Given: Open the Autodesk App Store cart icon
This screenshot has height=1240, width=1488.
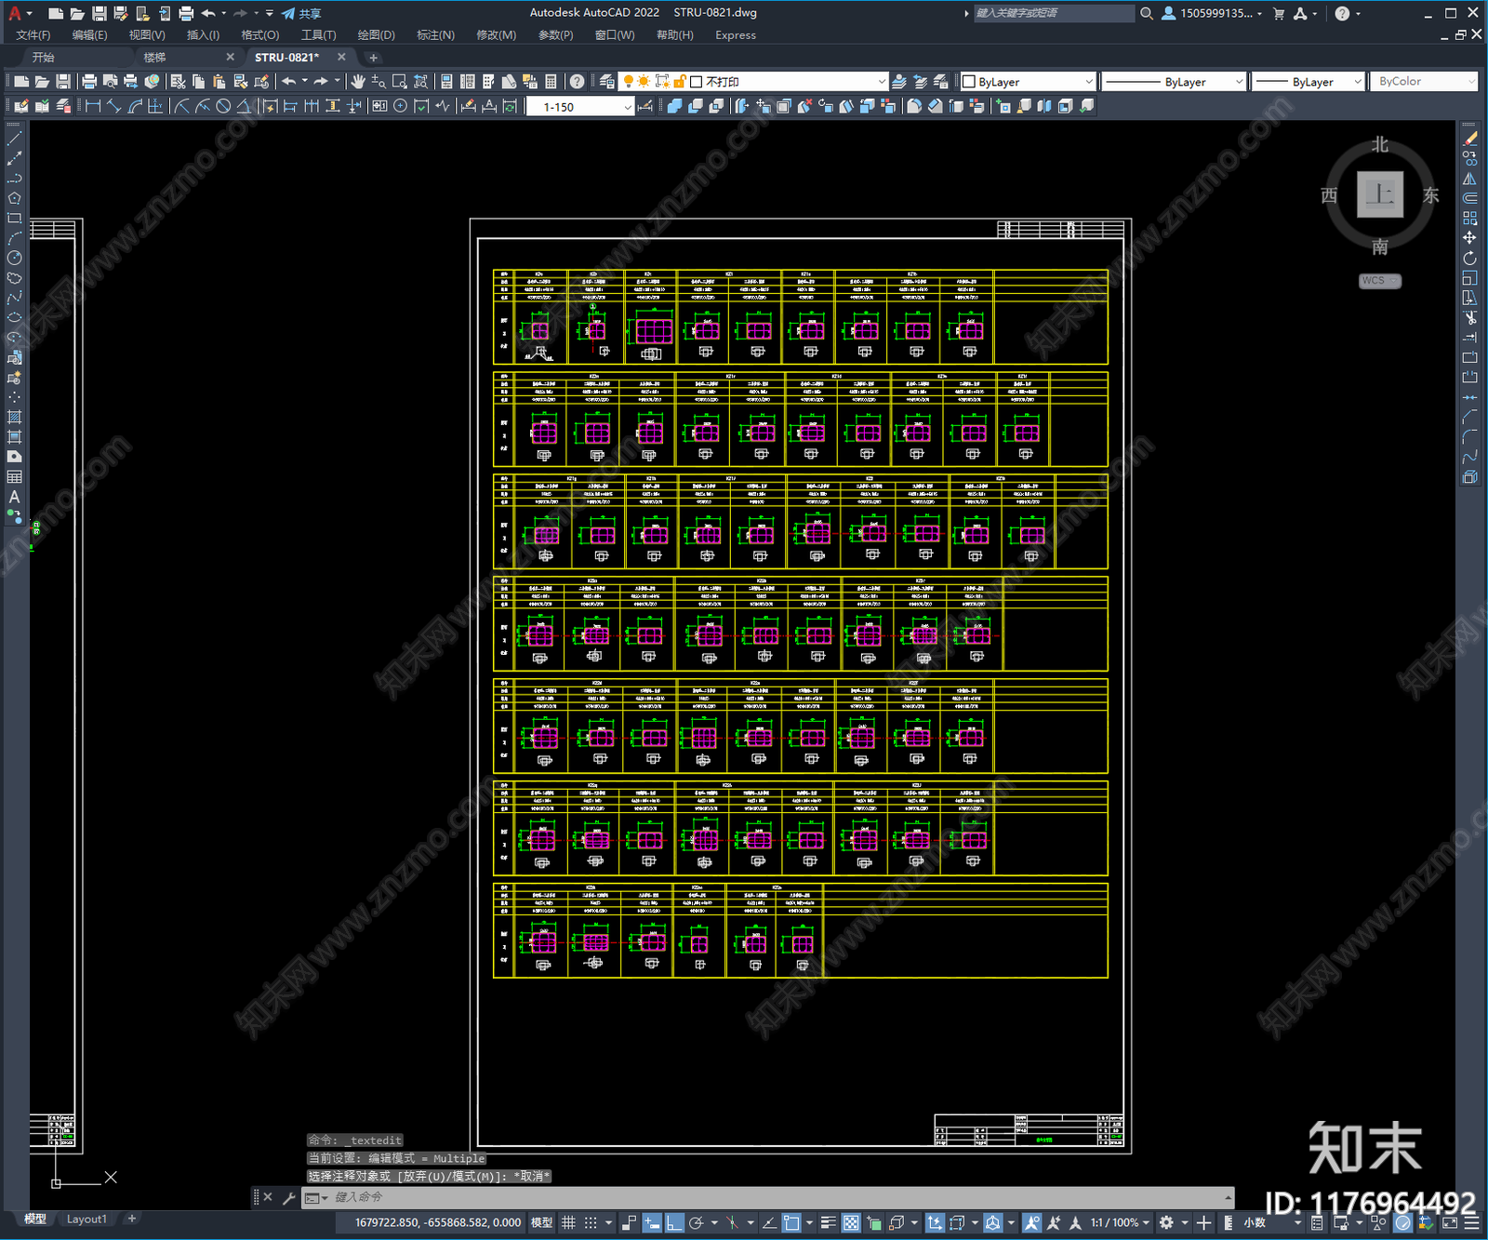Looking at the screenshot, I should pyautogui.click(x=1279, y=13).
